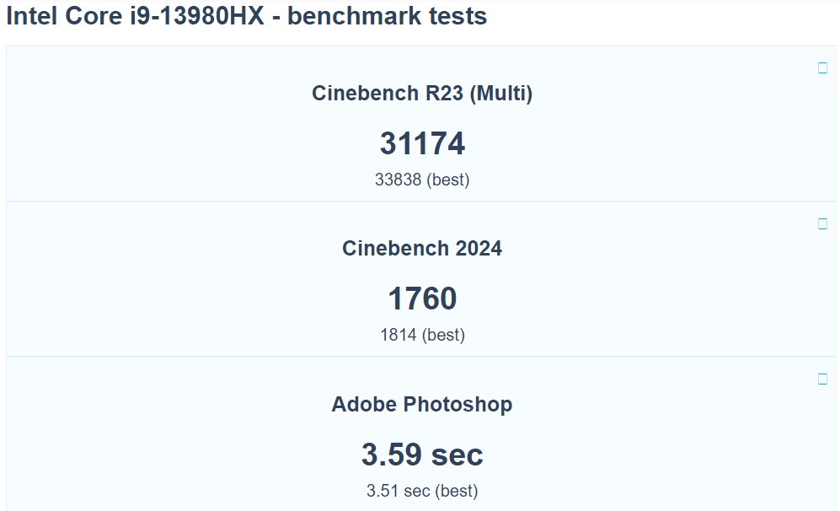Select the 33838 best score number
Image resolution: width=840 pixels, height=511 pixels.
click(x=399, y=180)
